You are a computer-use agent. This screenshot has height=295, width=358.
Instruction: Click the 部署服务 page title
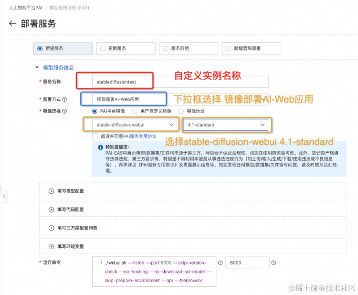38,23
